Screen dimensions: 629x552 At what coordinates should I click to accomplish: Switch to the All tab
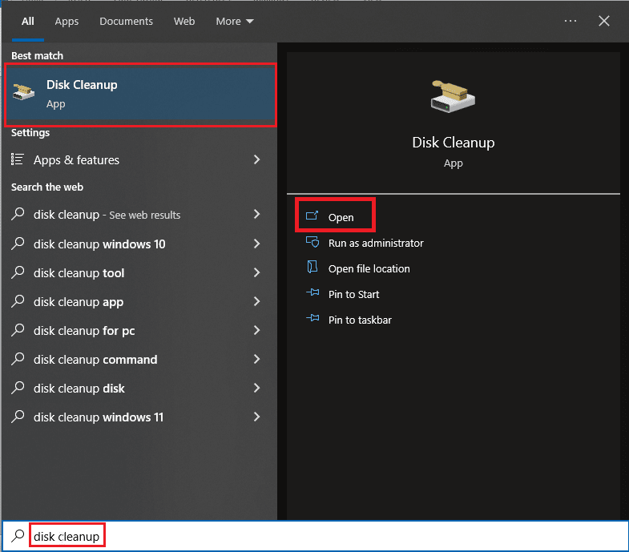coord(28,22)
